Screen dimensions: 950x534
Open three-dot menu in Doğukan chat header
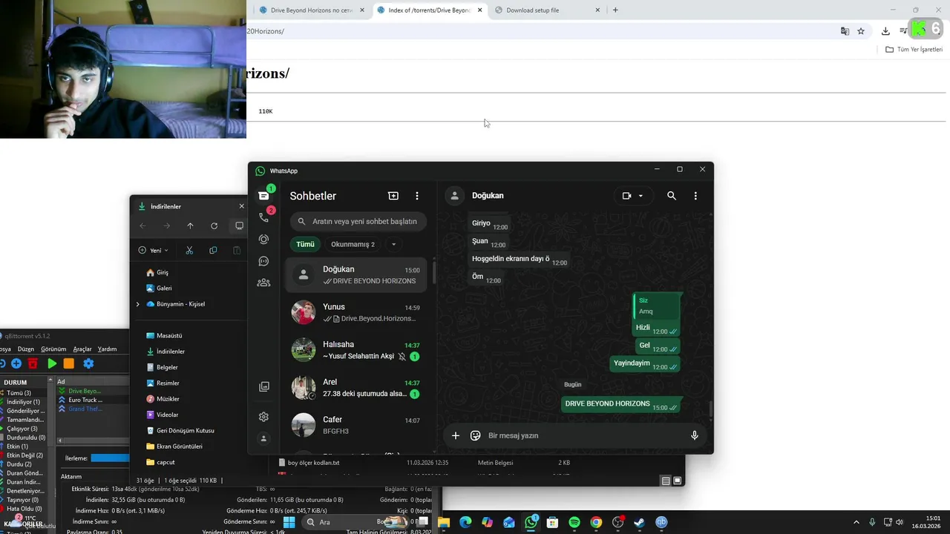tap(695, 196)
